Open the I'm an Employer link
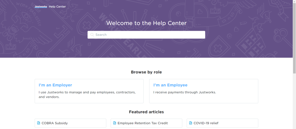The width and height of the screenshot is (296, 129). click(55, 85)
